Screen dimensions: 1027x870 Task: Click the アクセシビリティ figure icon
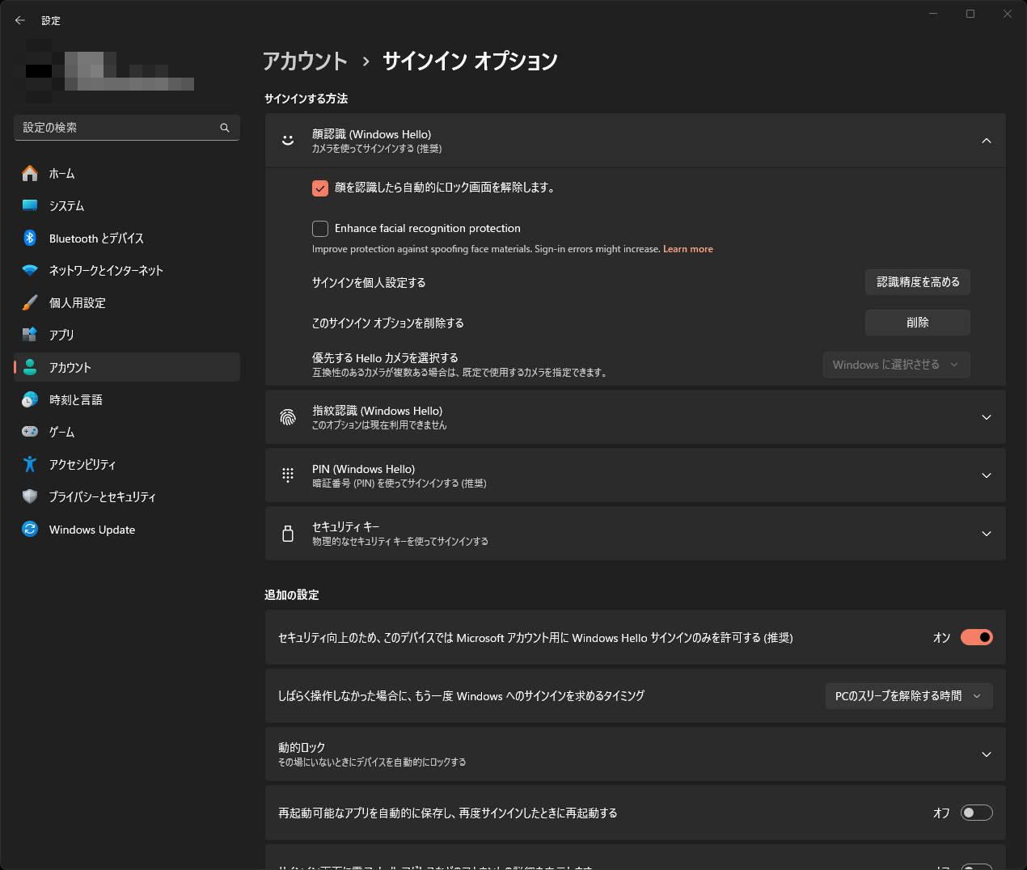pos(30,464)
